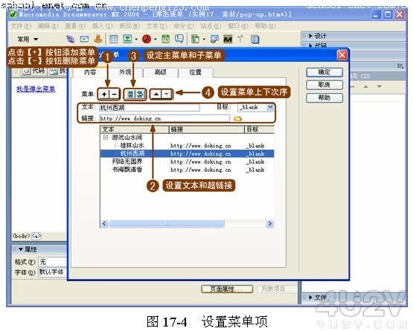Screen dimensions: 413x331
Task: Open the 修改(M) menu
Action: (x=129, y=26)
